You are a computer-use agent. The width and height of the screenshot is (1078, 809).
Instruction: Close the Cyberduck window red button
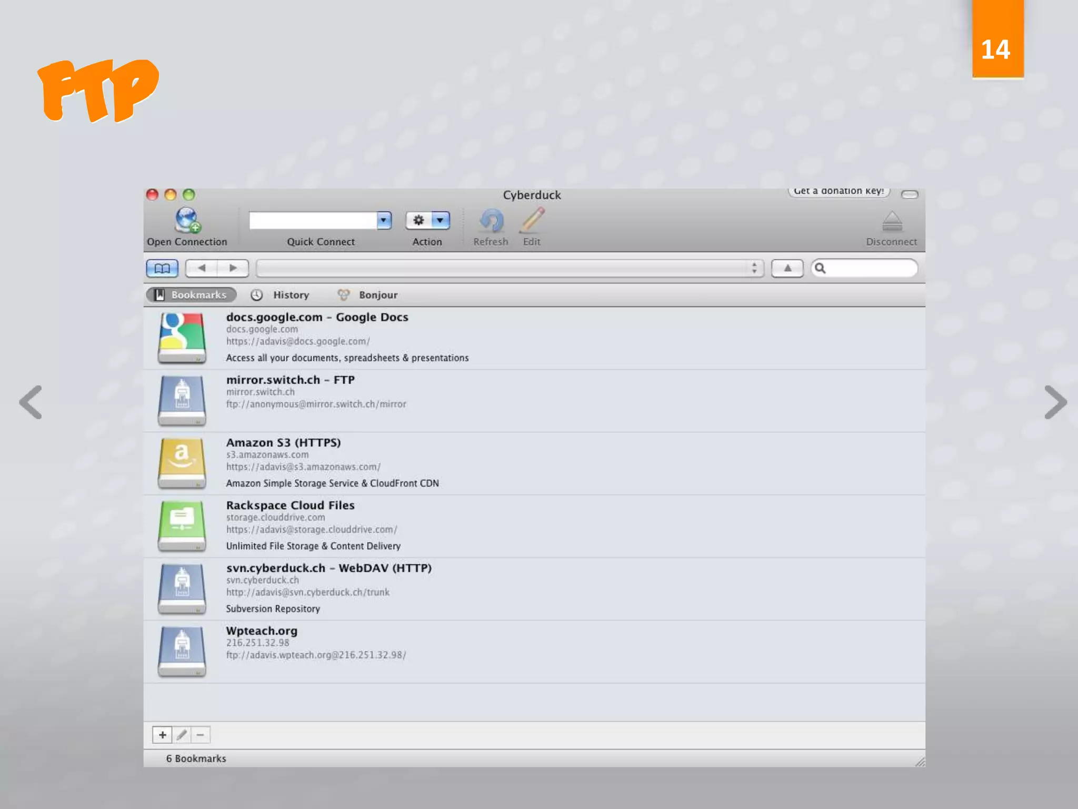point(152,194)
